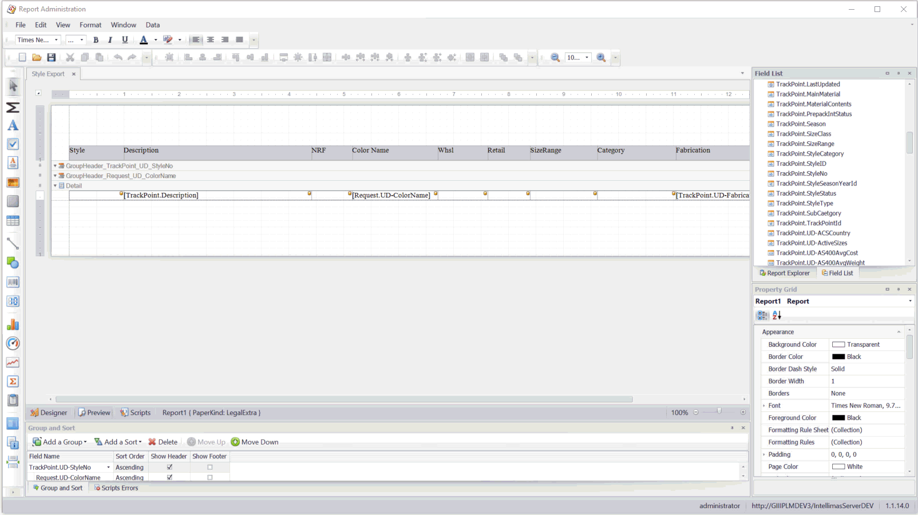Collapse the Detail band
Viewport: 918px width, 515px height.
click(x=56, y=186)
